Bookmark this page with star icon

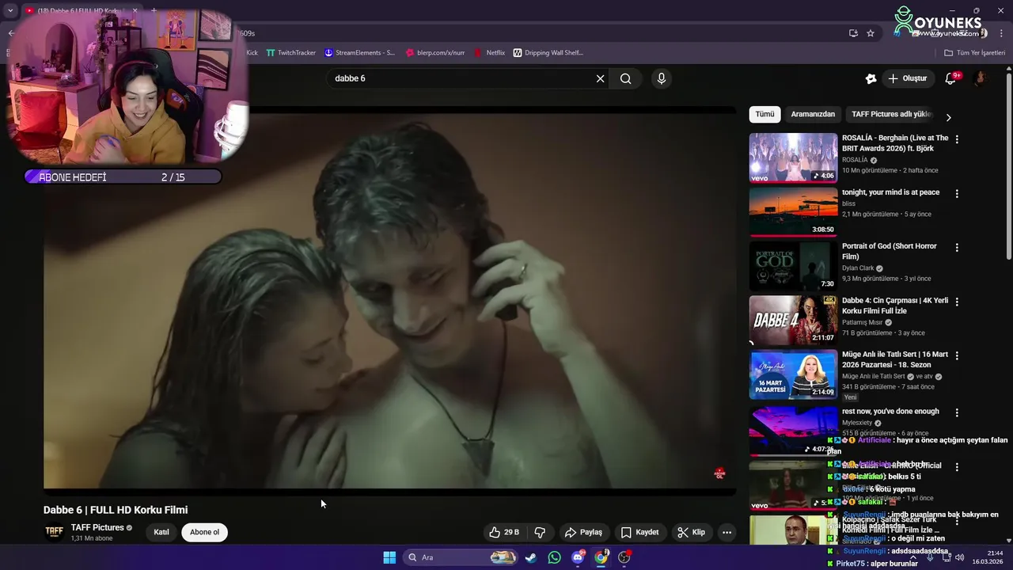click(871, 33)
